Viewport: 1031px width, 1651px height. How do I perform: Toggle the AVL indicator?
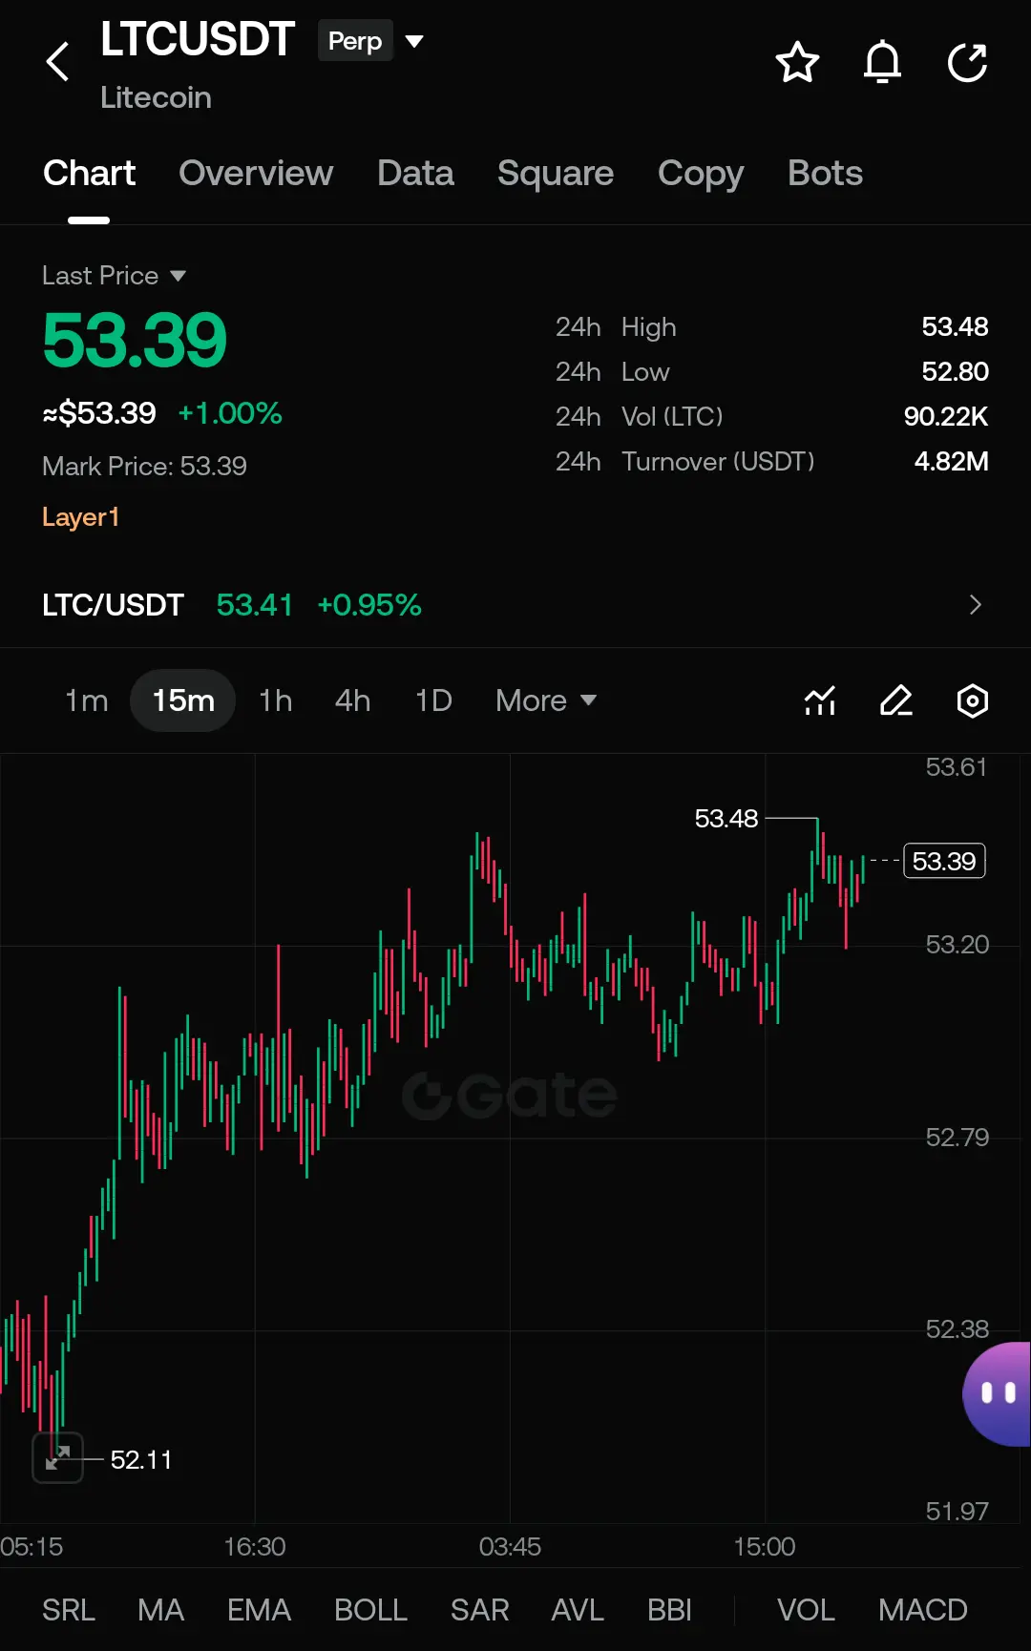[578, 1610]
